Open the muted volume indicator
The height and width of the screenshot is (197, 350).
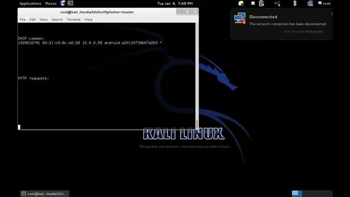tap(277, 3)
